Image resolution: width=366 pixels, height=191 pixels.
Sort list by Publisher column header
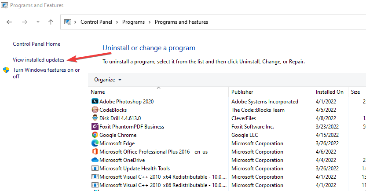[242, 92]
